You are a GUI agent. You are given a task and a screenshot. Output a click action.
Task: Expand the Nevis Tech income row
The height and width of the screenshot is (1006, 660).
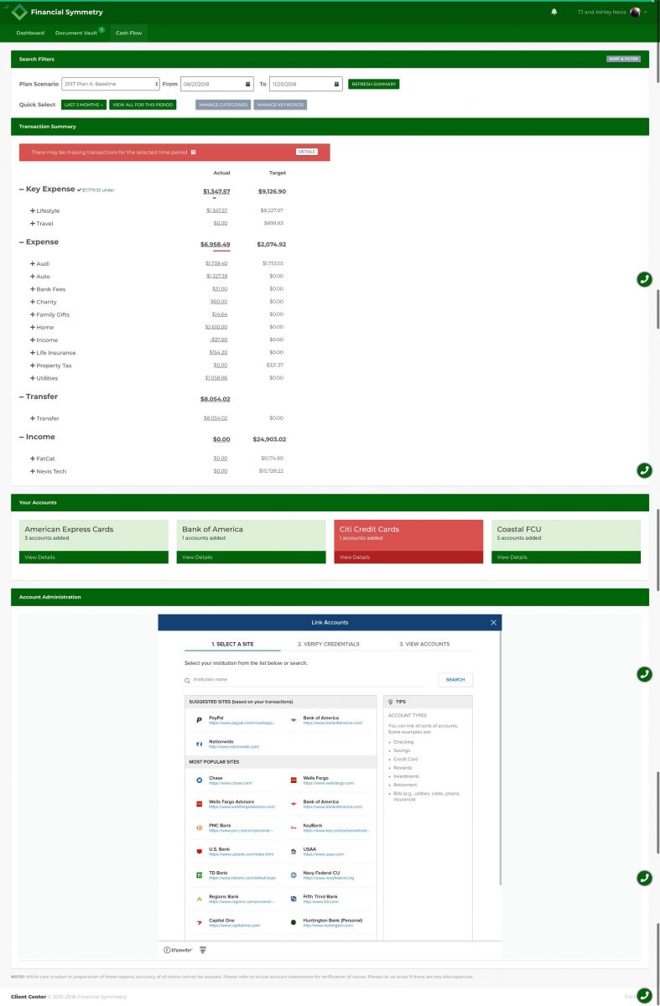(33, 471)
